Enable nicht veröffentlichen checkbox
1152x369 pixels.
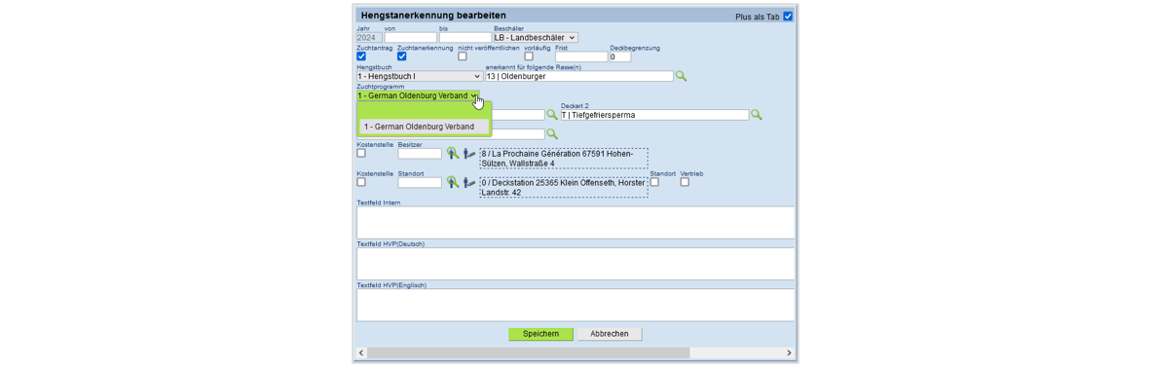click(463, 56)
